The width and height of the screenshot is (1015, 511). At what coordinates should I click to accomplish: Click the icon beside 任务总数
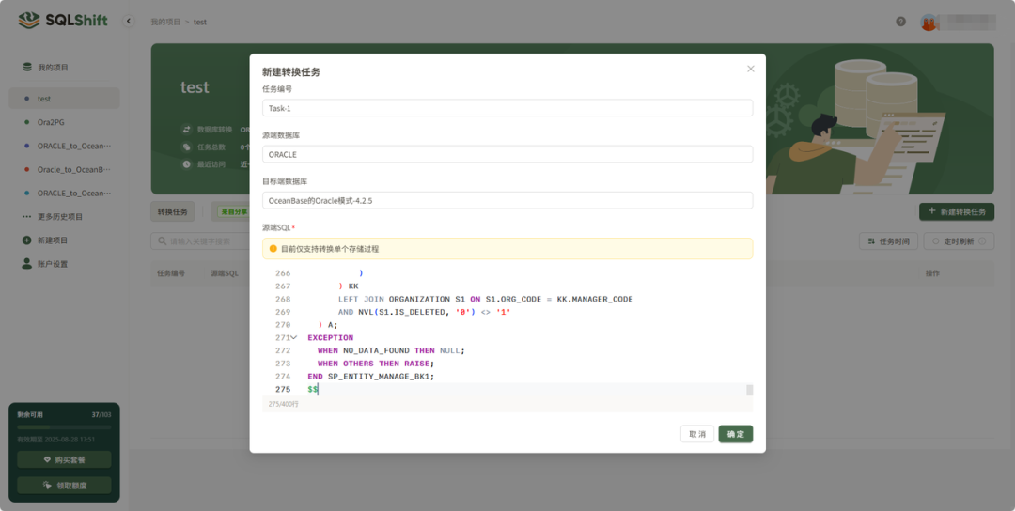[186, 147]
